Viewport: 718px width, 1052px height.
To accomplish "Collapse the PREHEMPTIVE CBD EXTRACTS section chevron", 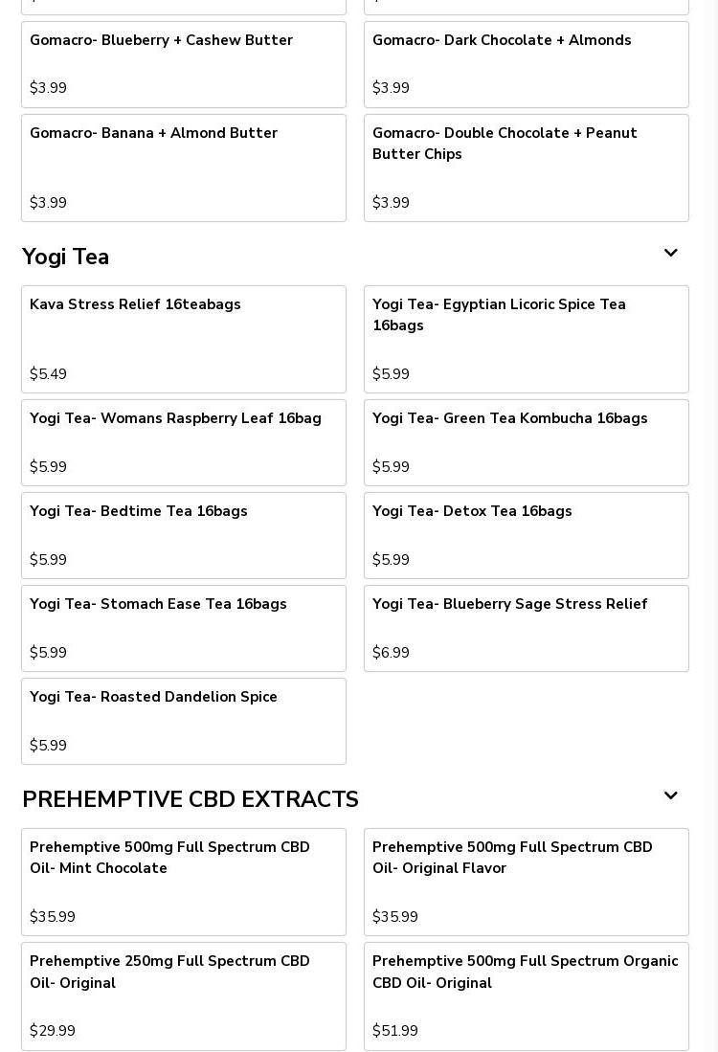I will tap(670, 796).
